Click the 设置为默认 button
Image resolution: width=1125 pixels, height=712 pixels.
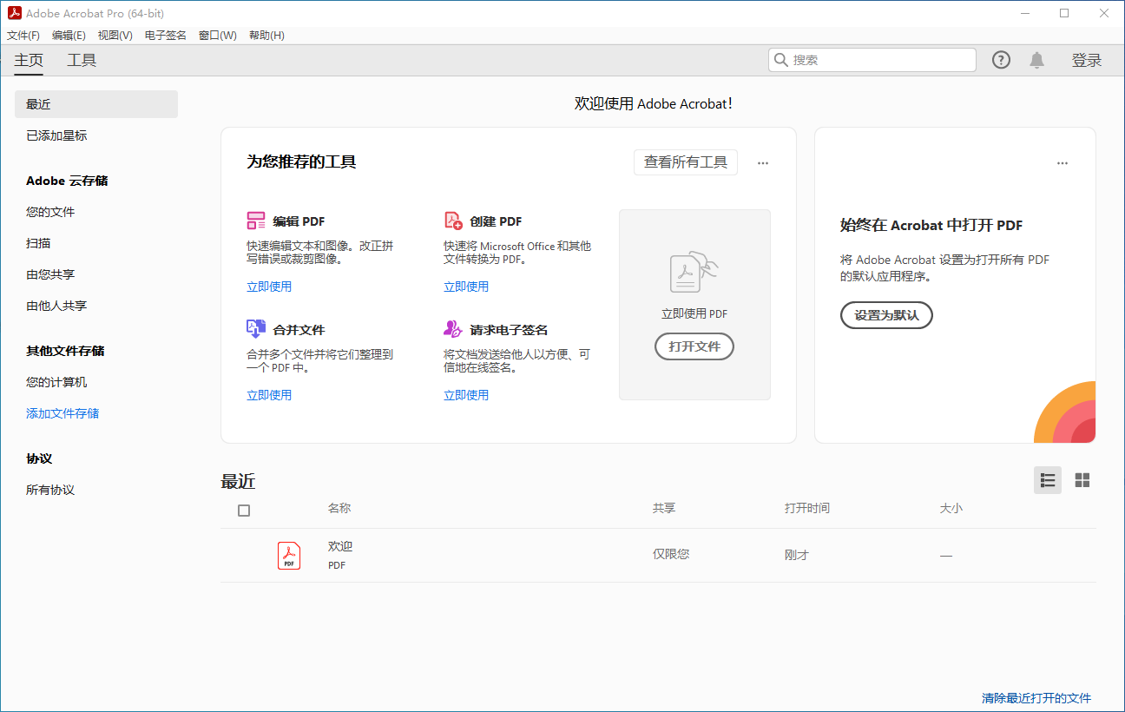(886, 315)
